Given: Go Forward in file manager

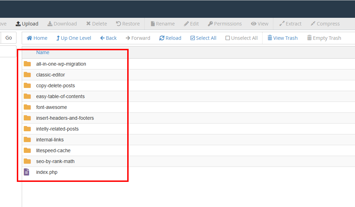Looking at the screenshot, I should point(138,38).
